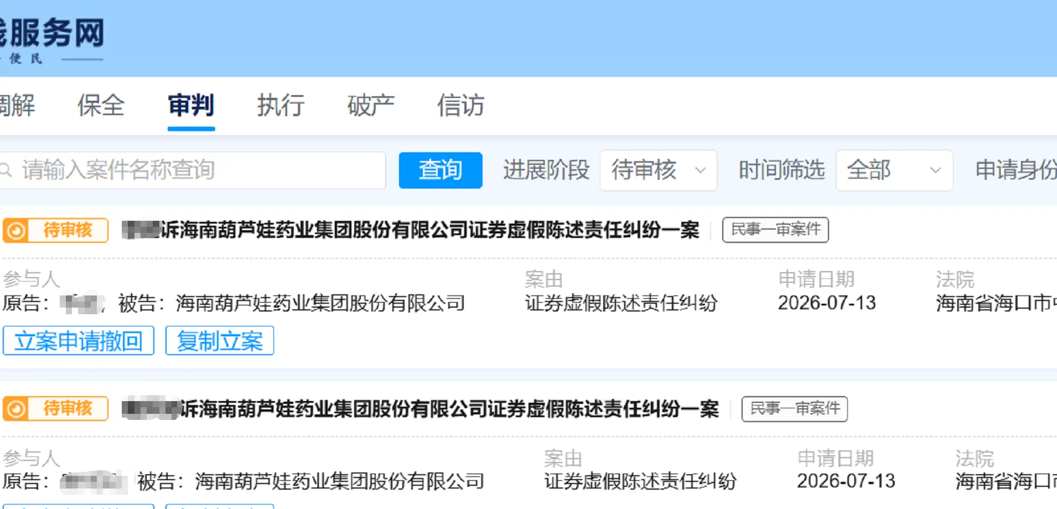1057x509 pixels.
Task: Open the 破产 tab
Action: 371,105
